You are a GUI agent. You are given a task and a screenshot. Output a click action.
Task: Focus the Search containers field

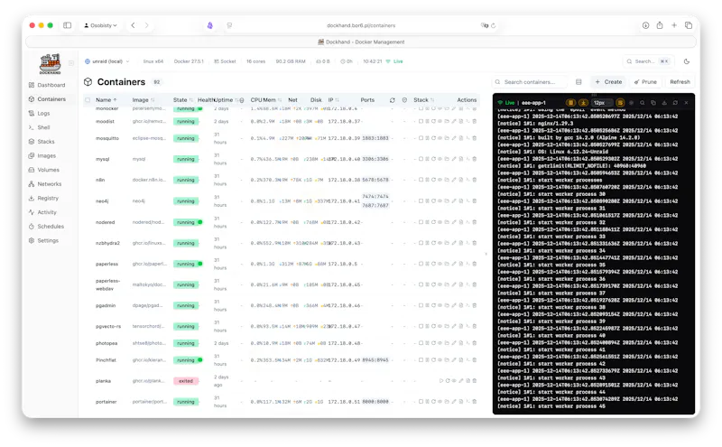tap(530, 82)
